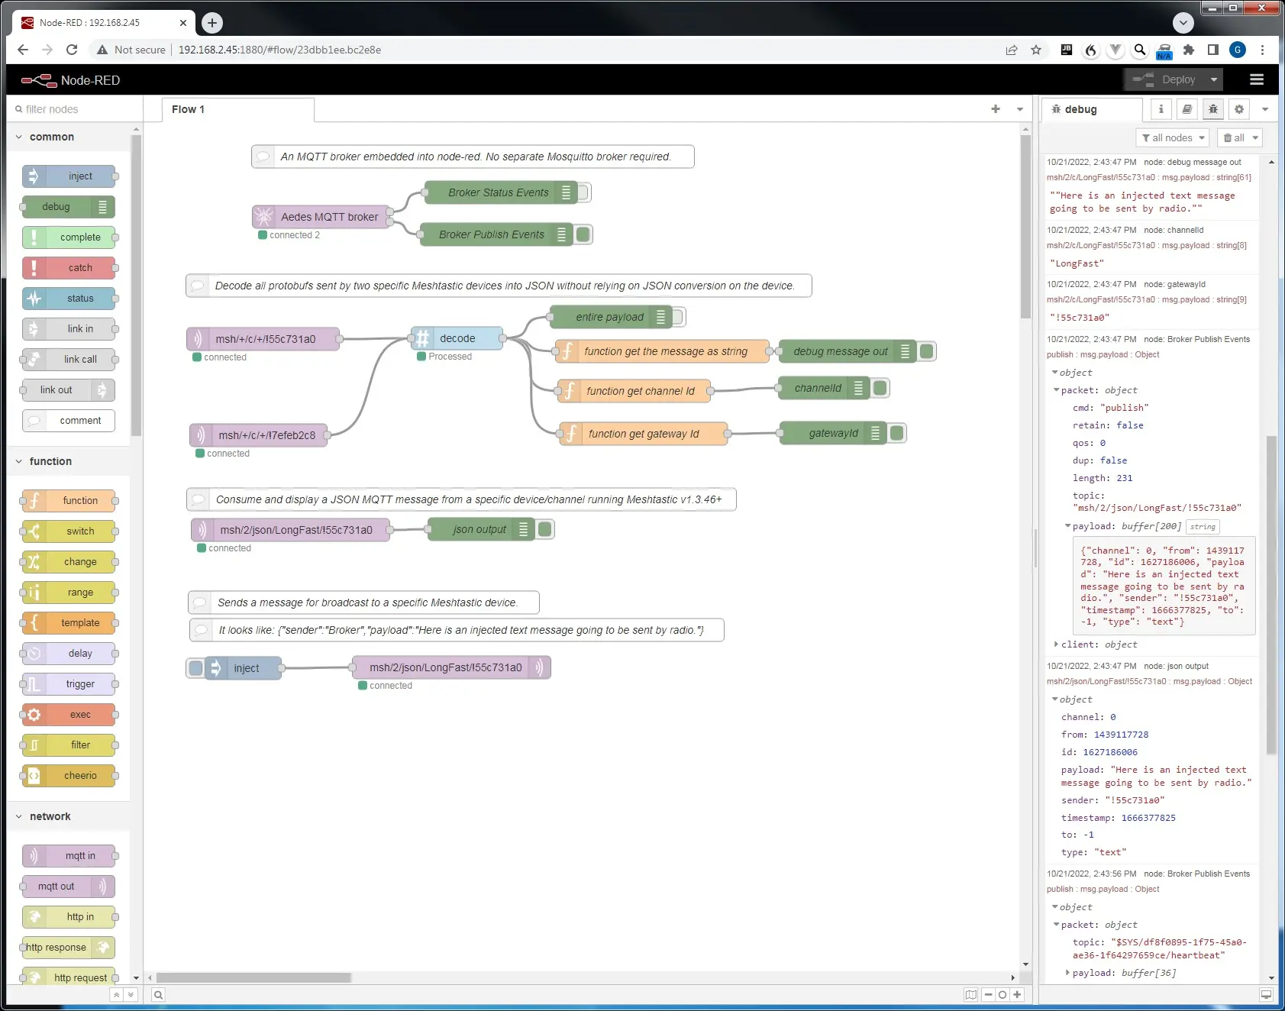This screenshot has height=1011, width=1285.
Task: Zoom in the canvas with plus icon
Action: (1017, 994)
